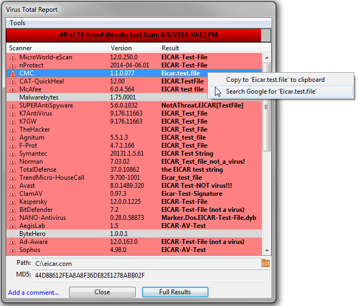This screenshot has height=306, width=358.
Task: Click the warning icon beside TheHacker
Action: pos(13,129)
